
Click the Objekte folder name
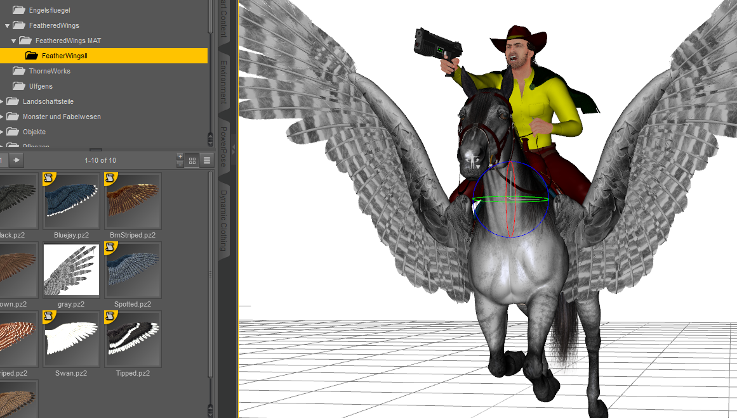(34, 132)
